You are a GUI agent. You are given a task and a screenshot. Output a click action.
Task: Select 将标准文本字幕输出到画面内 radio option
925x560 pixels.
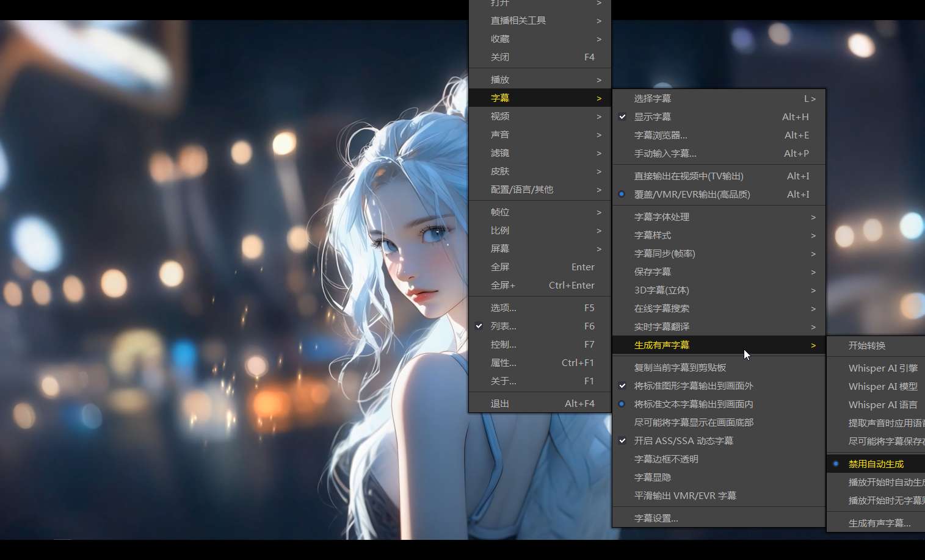point(719,404)
